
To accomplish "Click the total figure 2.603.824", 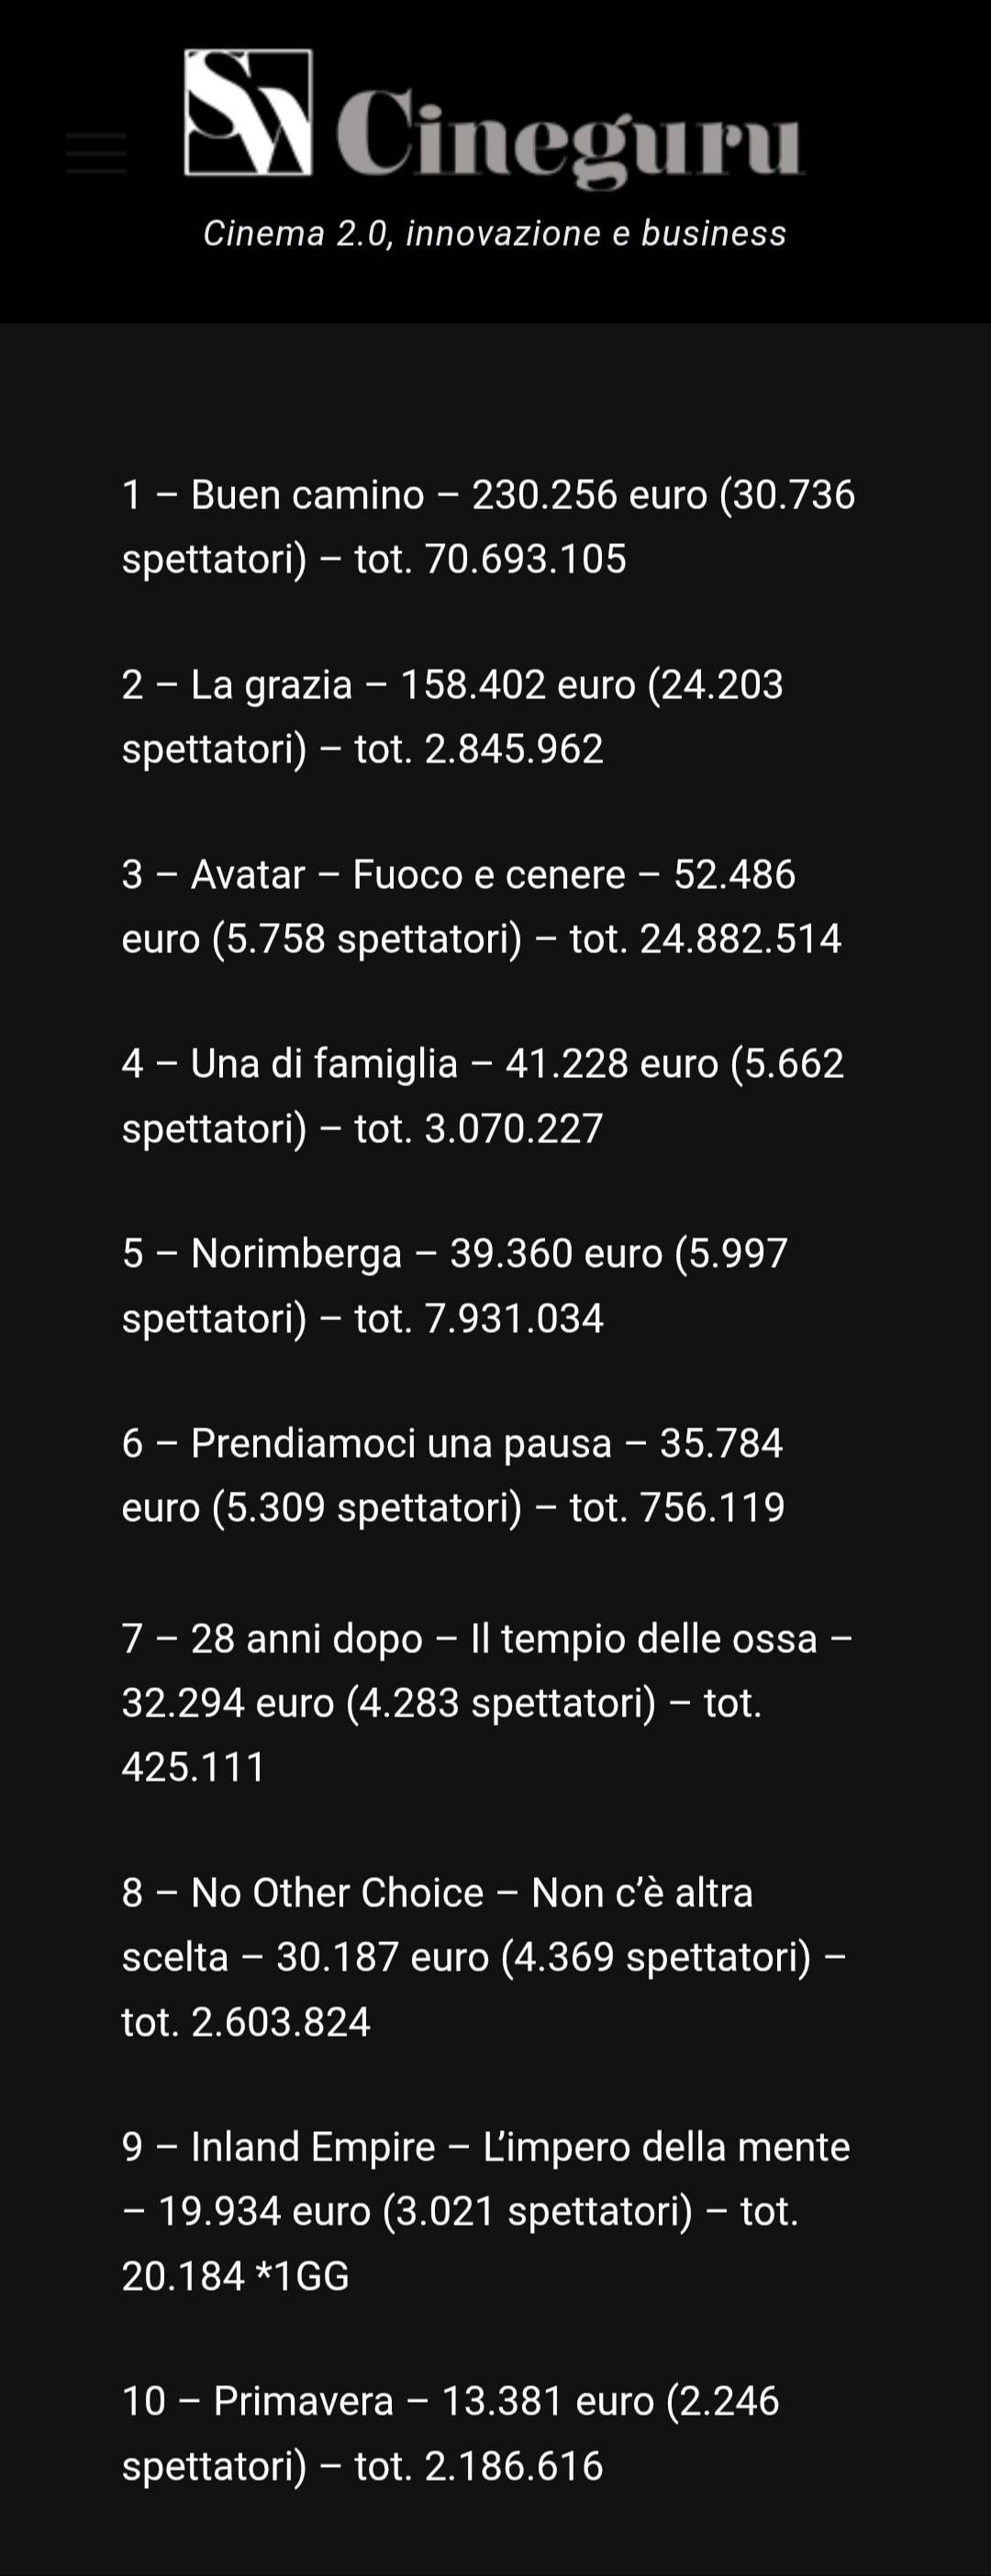I will (x=280, y=2021).
